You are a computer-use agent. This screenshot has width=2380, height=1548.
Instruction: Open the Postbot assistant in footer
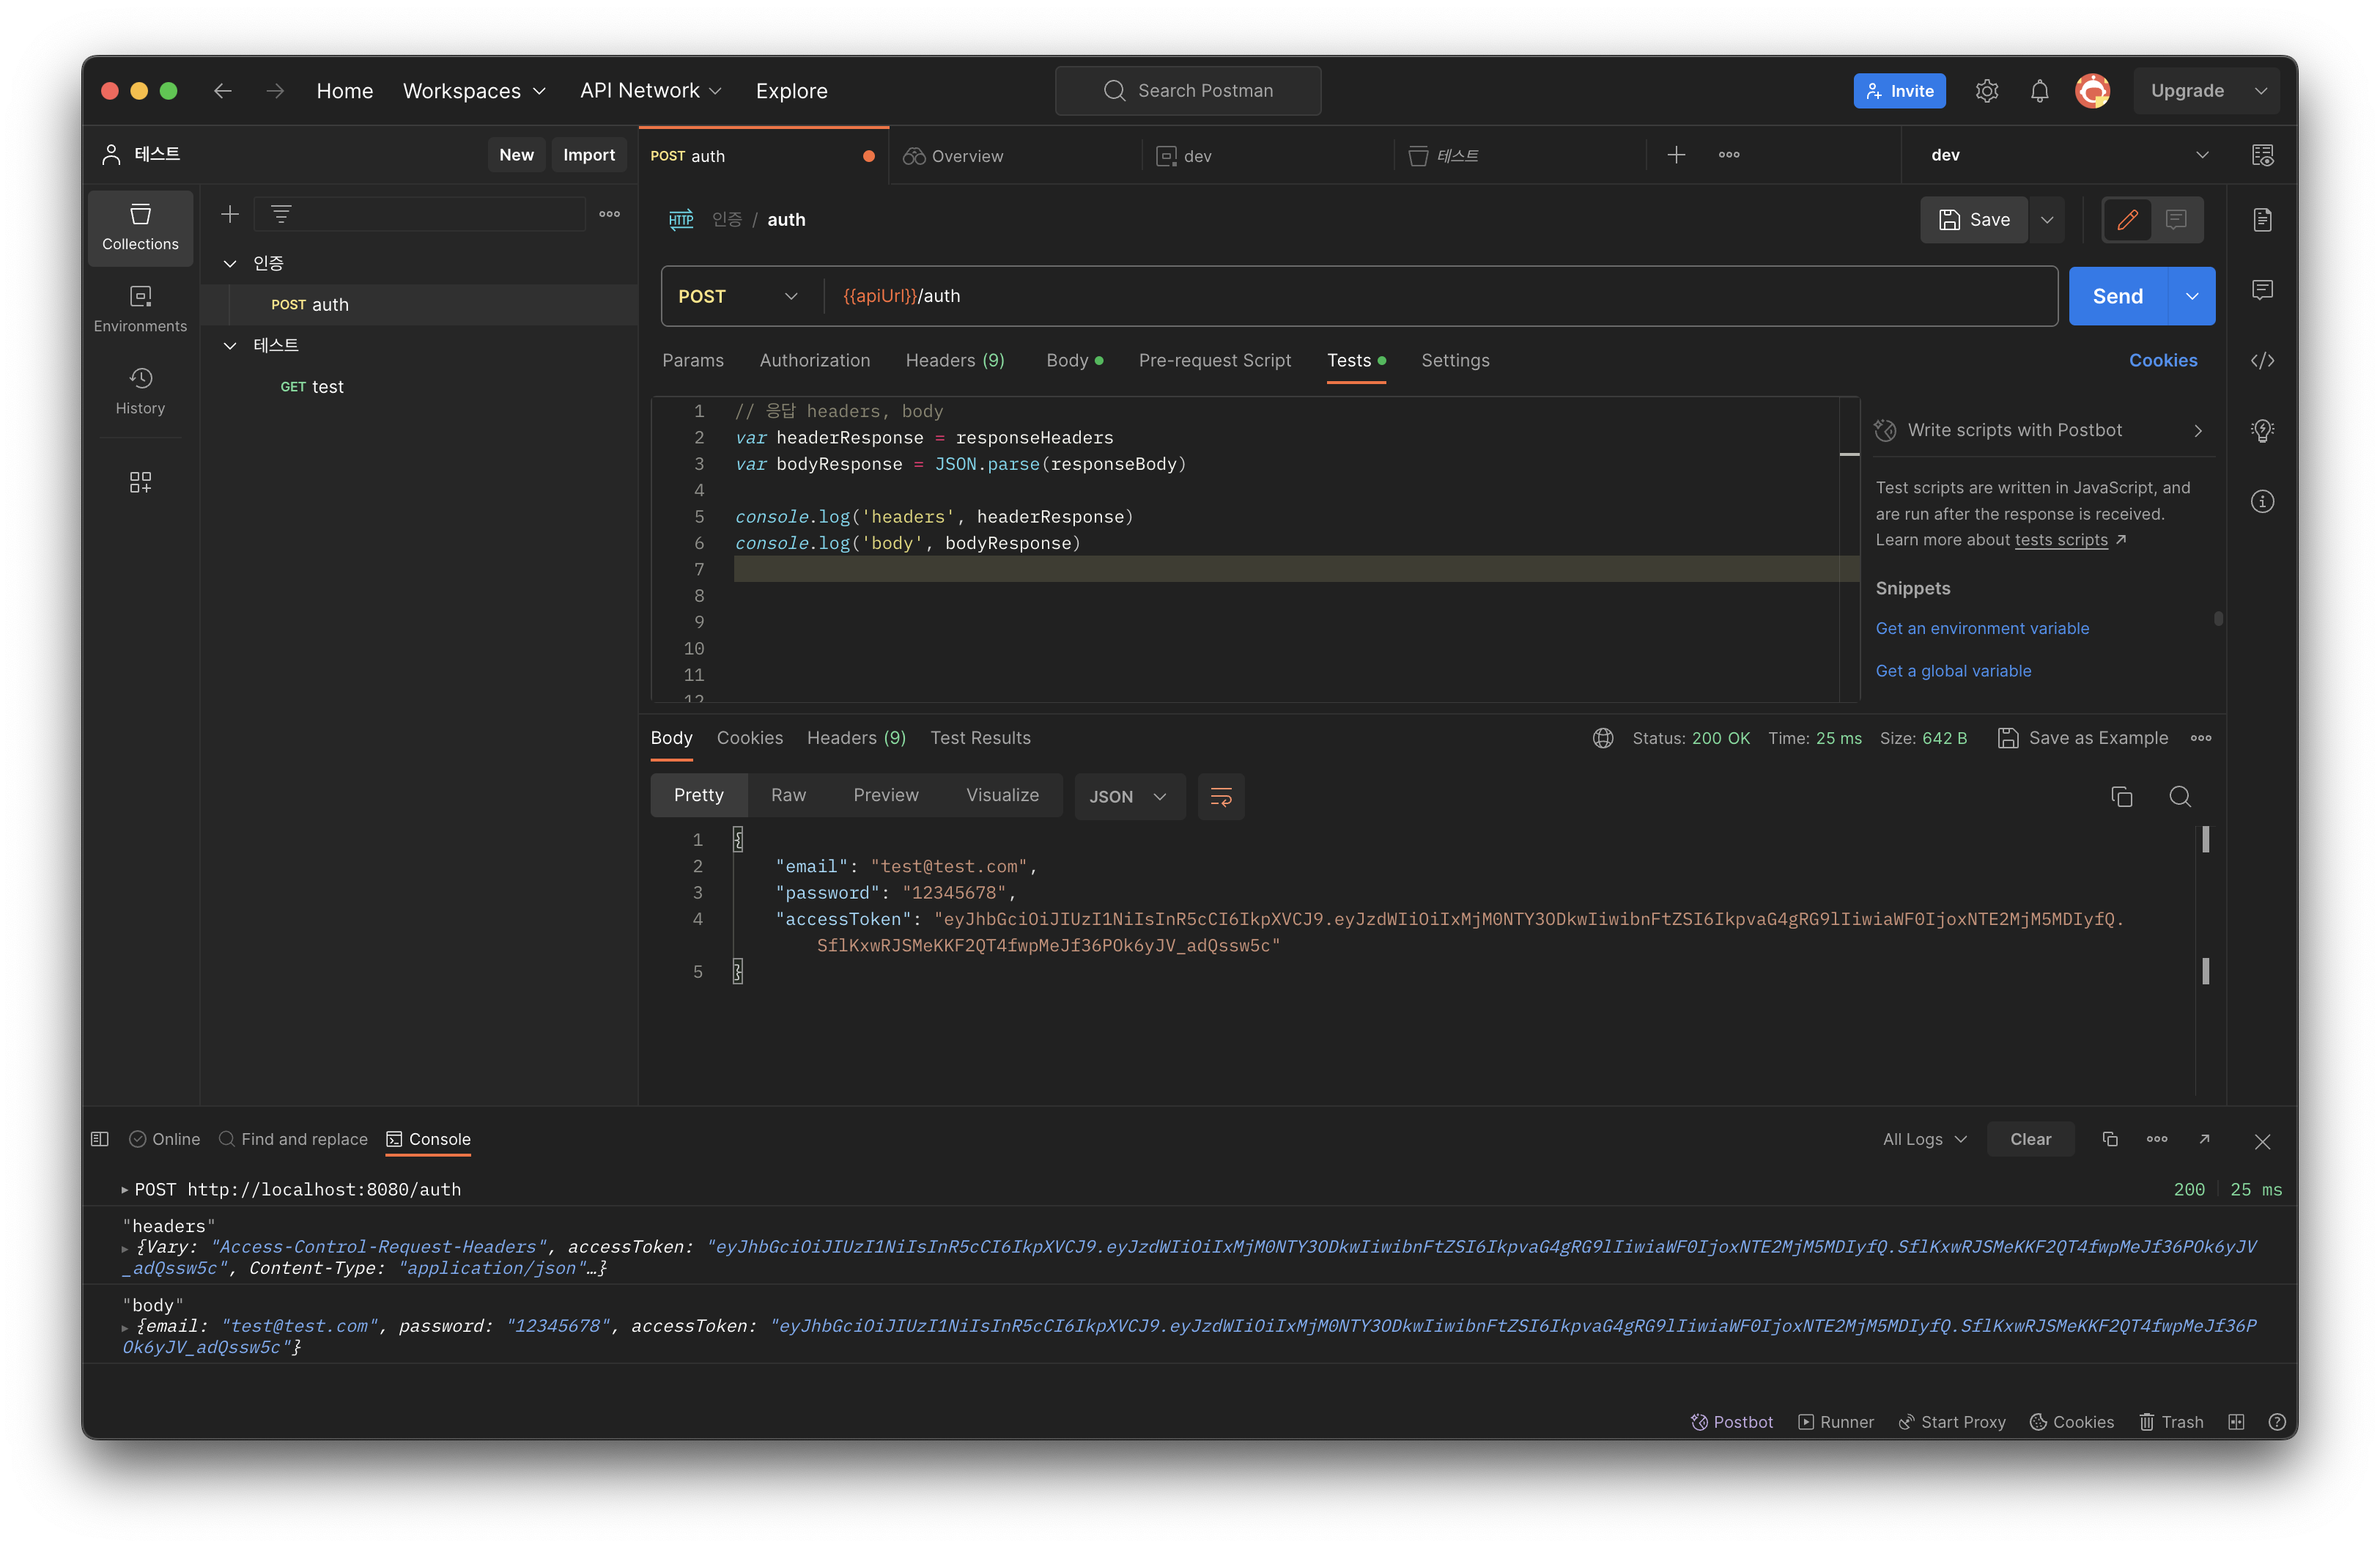[1732, 1422]
